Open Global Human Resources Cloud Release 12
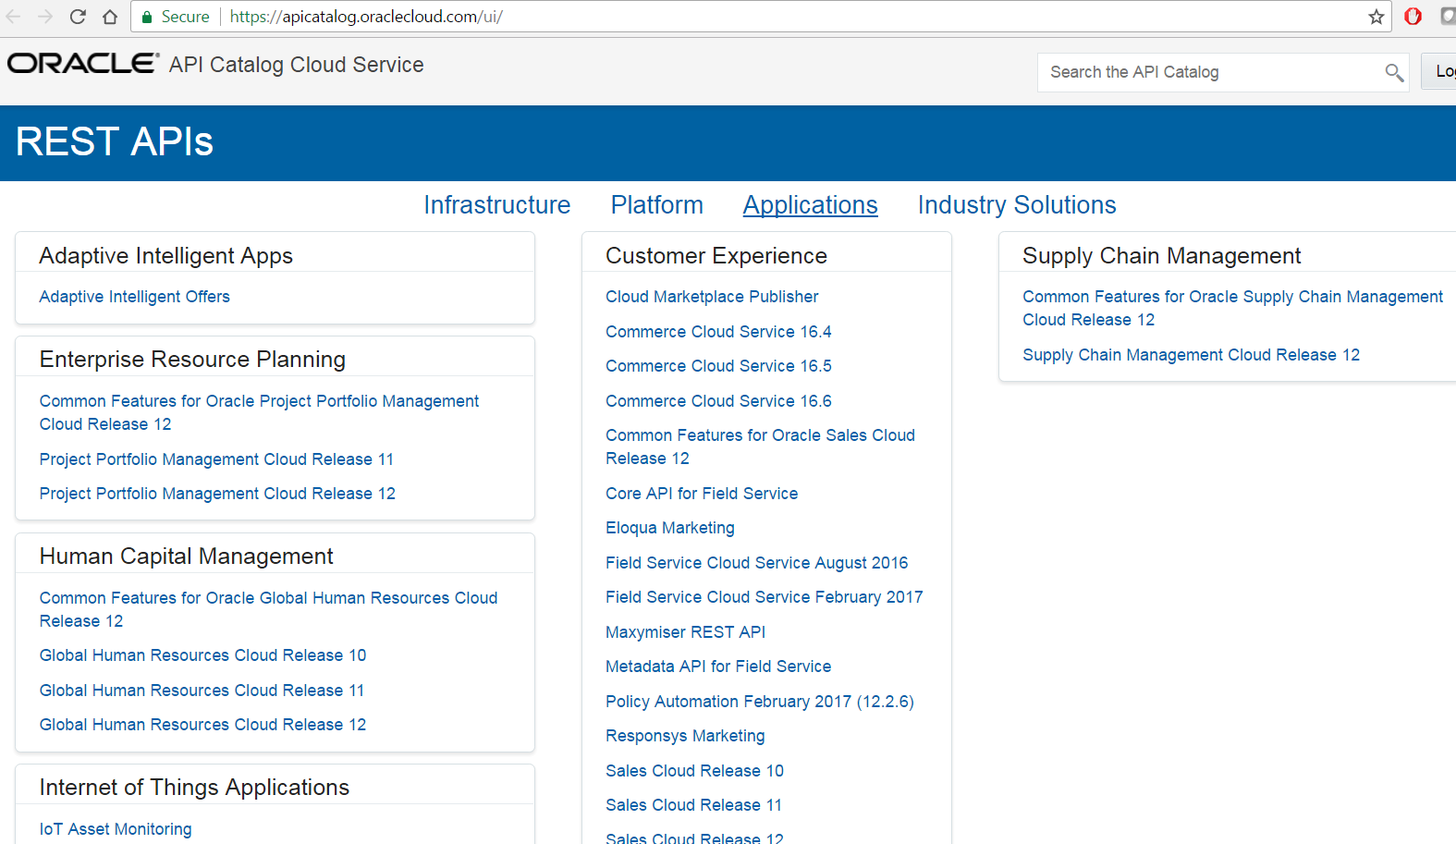1456x844 pixels. coord(202,725)
